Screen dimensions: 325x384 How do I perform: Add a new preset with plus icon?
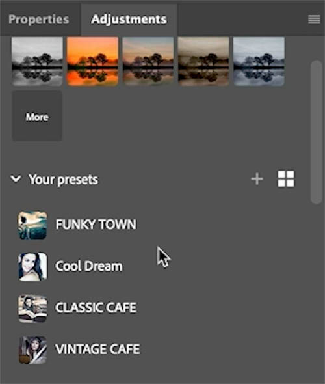[x=257, y=179]
